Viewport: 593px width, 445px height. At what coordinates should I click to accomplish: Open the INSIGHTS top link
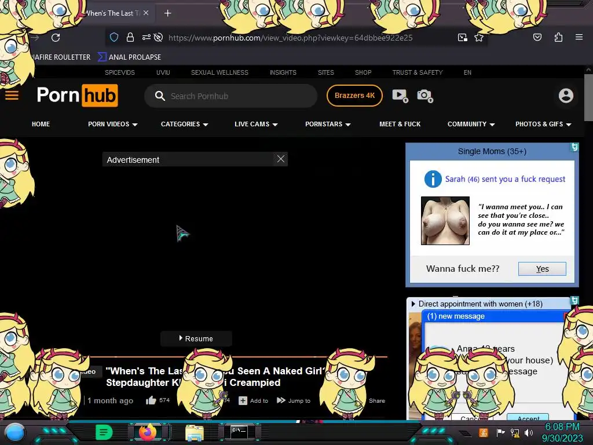tap(283, 72)
